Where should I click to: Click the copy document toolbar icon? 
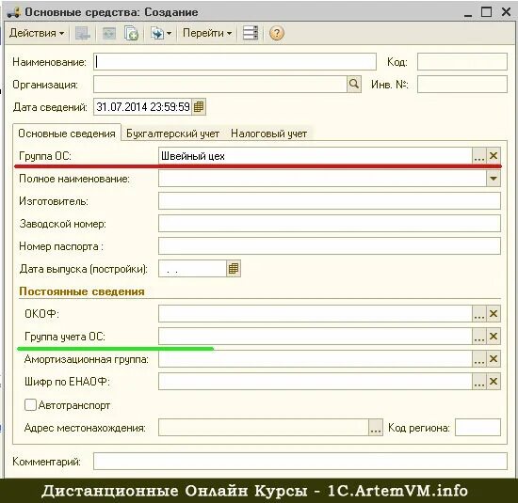[131, 33]
